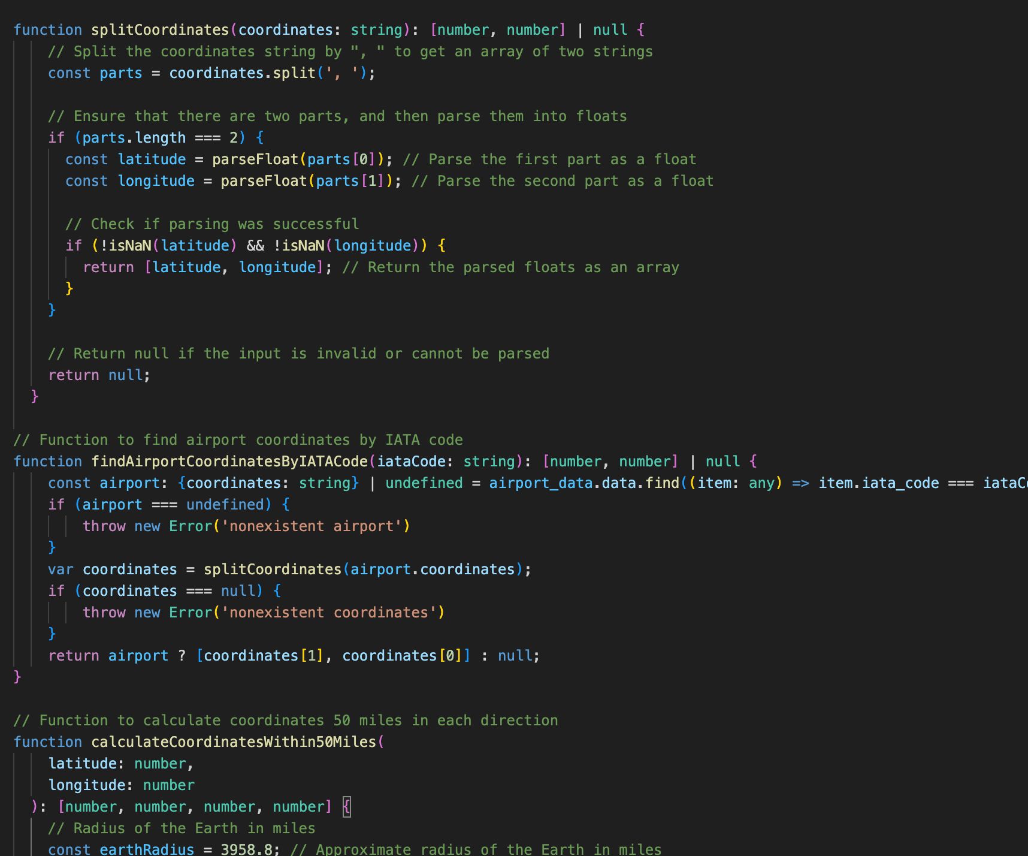Click 'undefined' in 'airport === undefined'
Screen dimensions: 1028x856
click(225, 505)
